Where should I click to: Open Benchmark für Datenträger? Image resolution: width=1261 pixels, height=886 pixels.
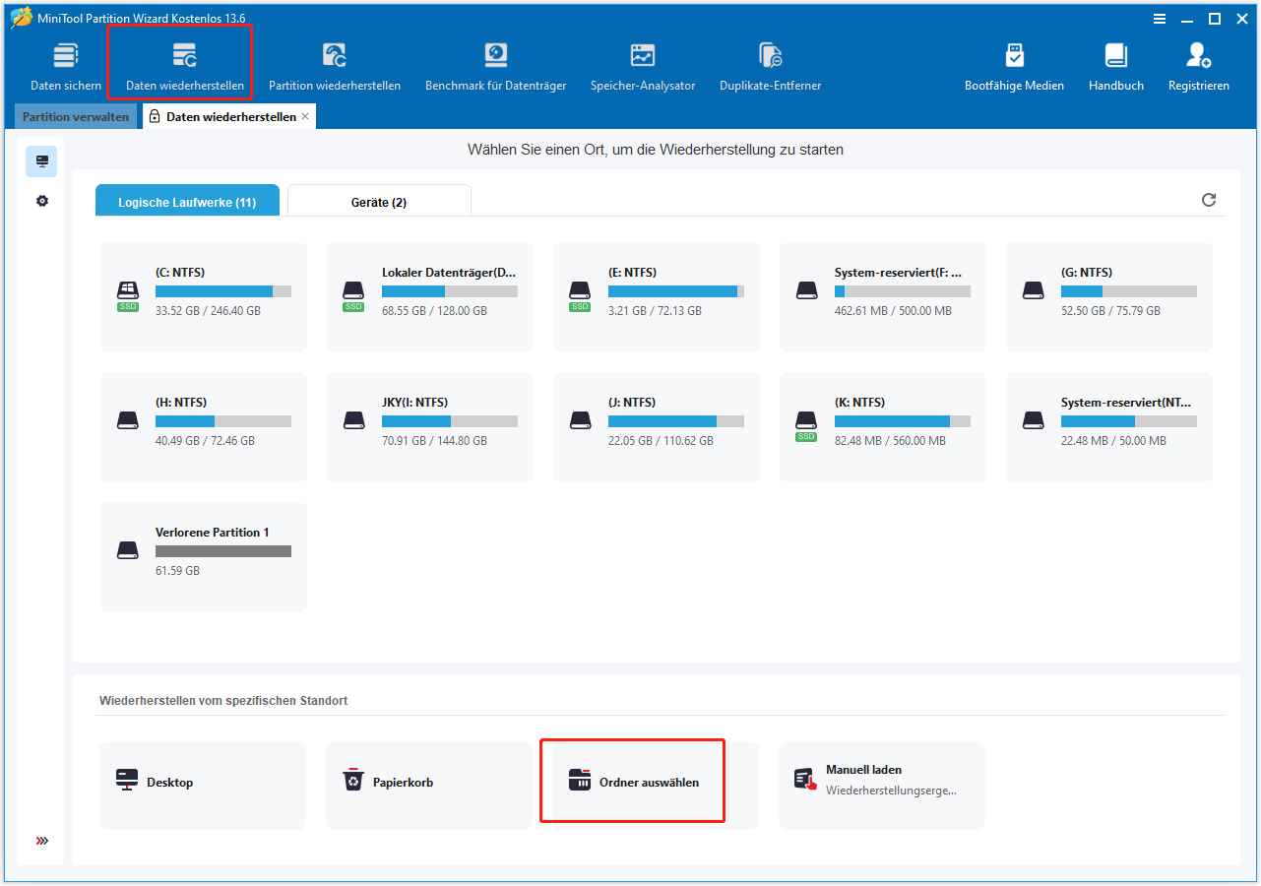pyautogui.click(x=495, y=66)
